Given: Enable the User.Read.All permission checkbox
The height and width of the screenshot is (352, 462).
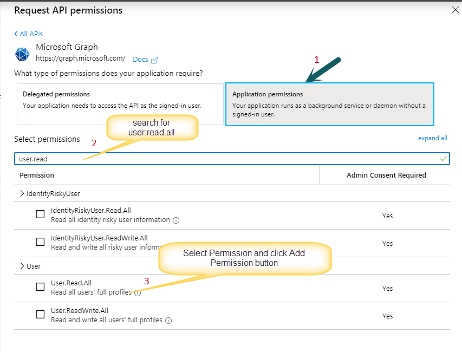Looking at the screenshot, I should click(41, 286).
